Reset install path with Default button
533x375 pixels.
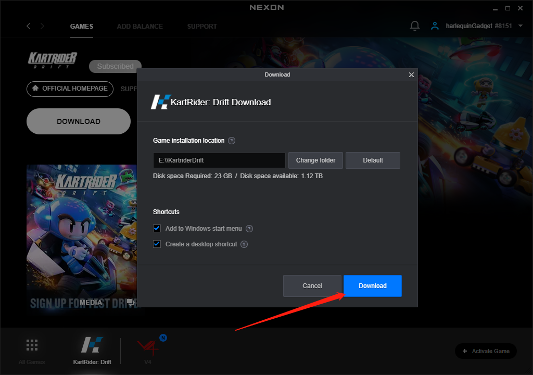373,160
